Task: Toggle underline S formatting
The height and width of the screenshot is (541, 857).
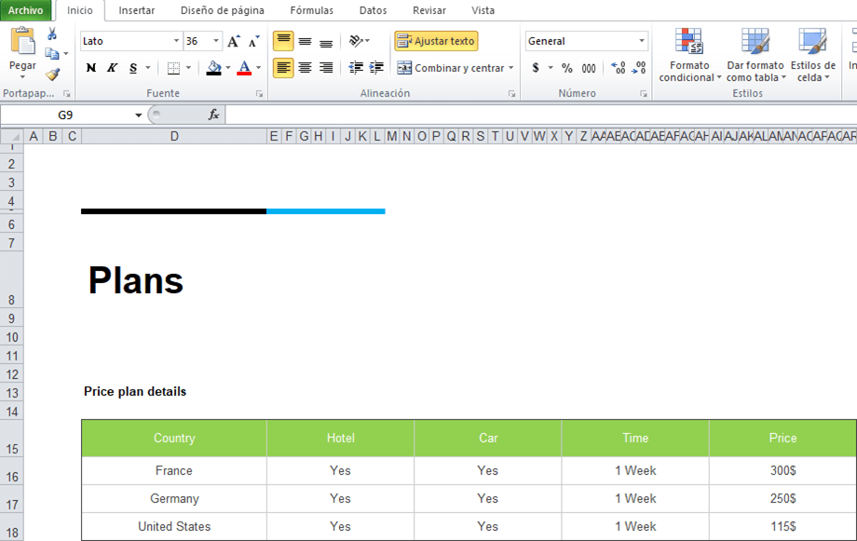Action: coord(133,68)
